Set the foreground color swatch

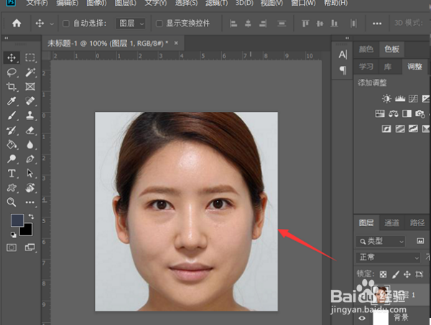17,220
